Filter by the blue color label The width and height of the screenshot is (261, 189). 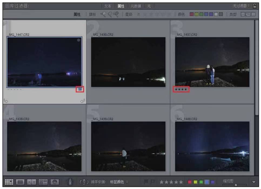click(x=206, y=14)
